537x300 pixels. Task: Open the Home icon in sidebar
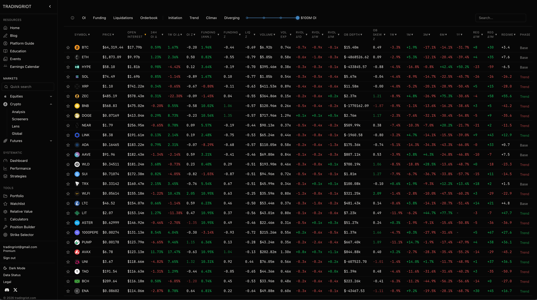[x=5, y=28]
